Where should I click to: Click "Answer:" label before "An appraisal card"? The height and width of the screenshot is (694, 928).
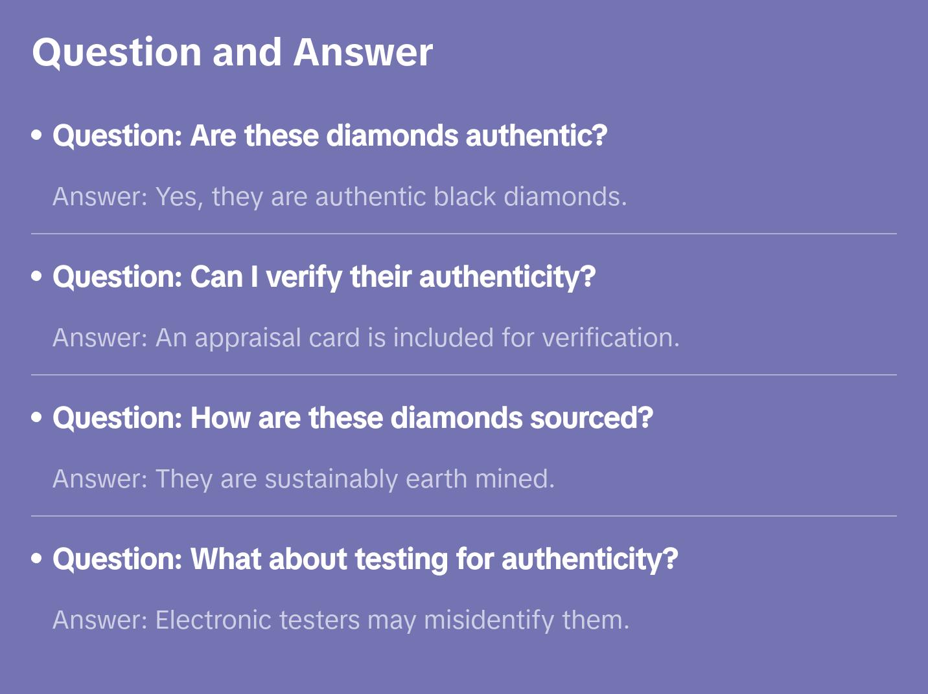coord(100,338)
